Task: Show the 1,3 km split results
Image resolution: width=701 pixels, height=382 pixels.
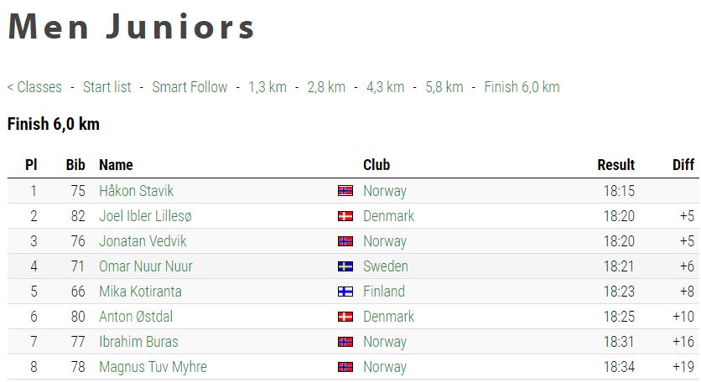Action: [x=267, y=86]
